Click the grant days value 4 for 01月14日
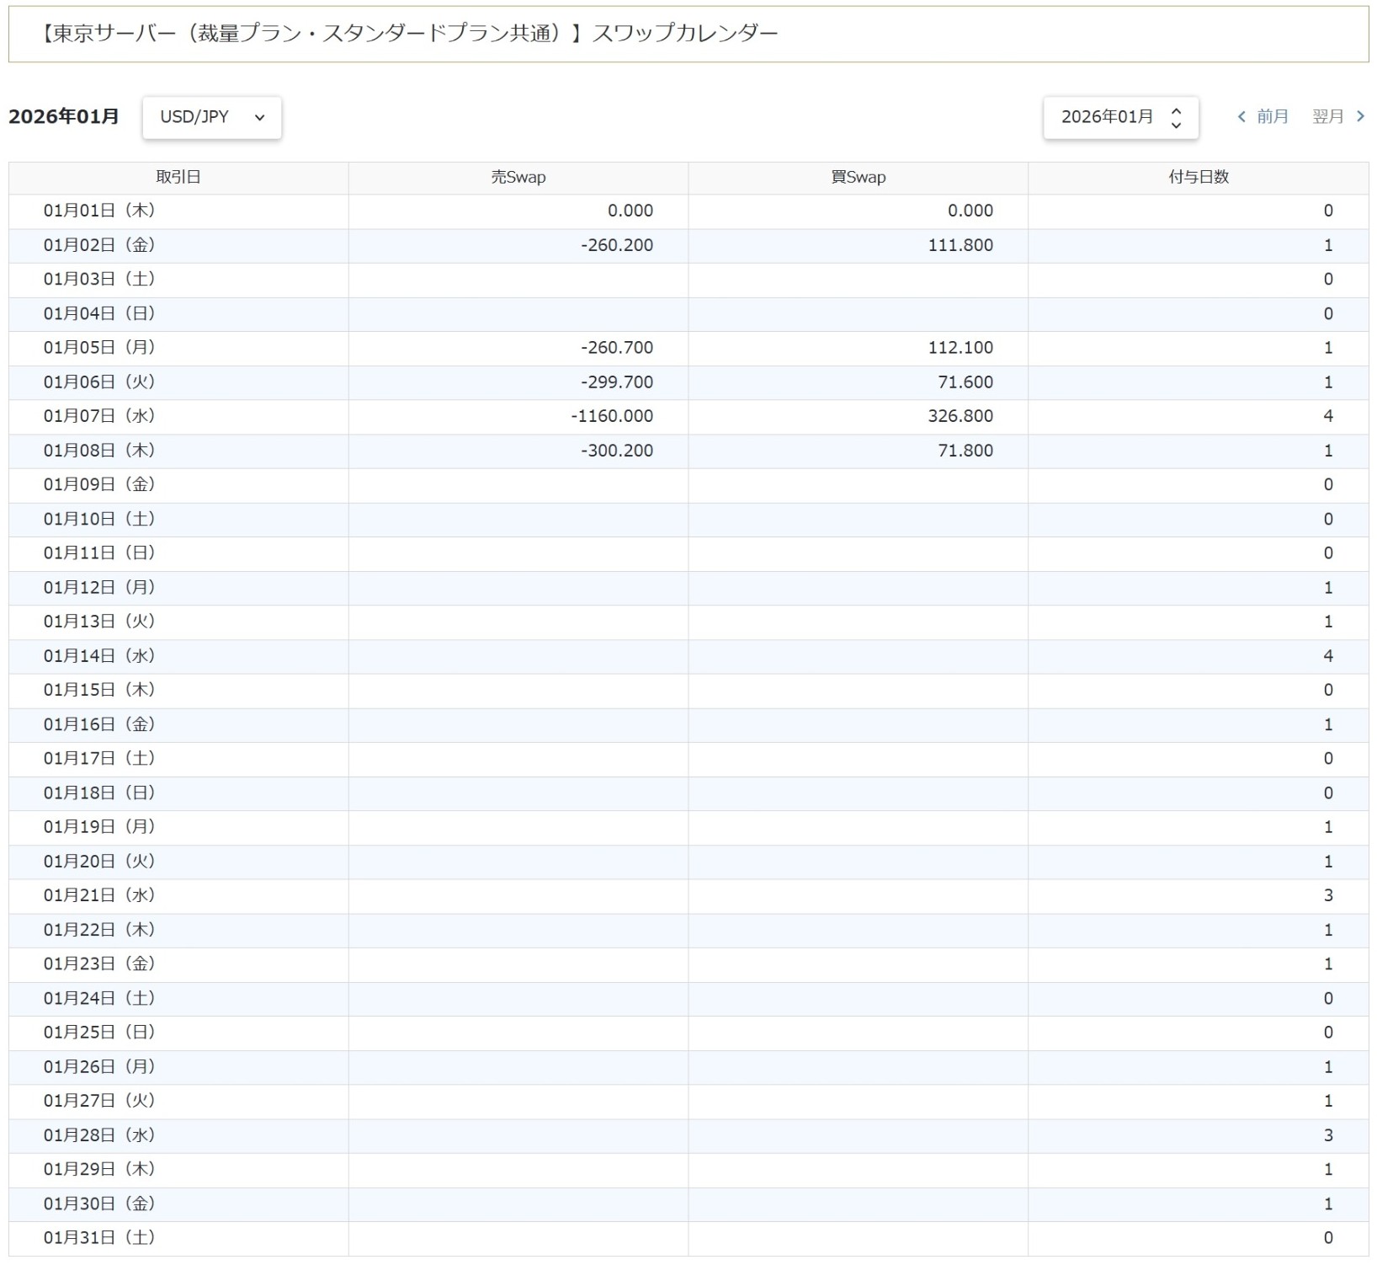Image resolution: width=1377 pixels, height=1265 pixels. point(1328,656)
